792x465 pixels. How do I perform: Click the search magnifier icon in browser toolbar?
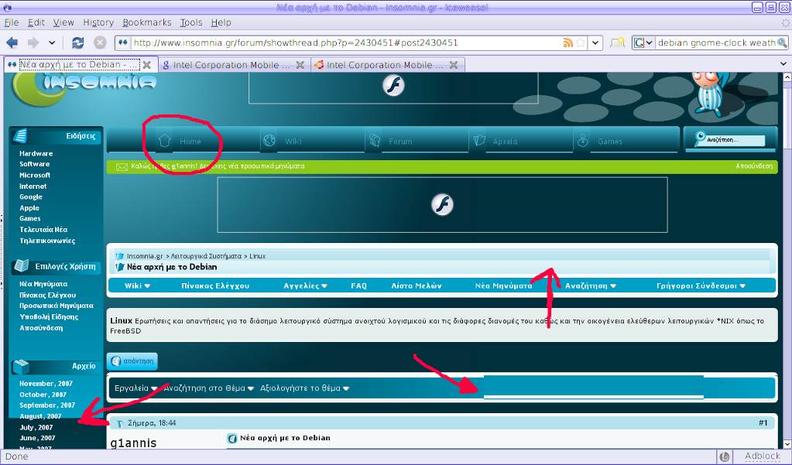pos(782,43)
